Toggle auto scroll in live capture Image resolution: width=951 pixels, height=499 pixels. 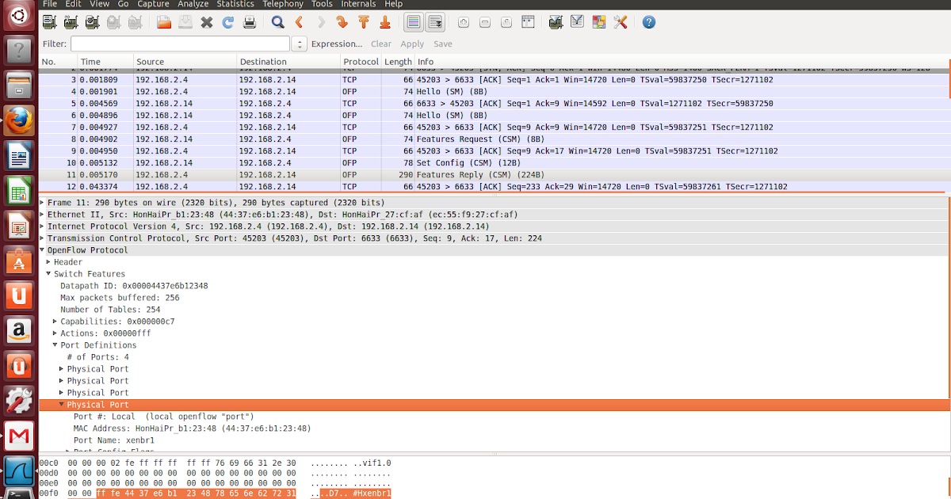(435, 22)
